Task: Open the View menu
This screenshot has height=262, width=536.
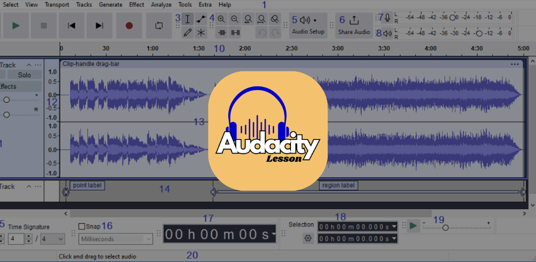Action: click(31, 5)
